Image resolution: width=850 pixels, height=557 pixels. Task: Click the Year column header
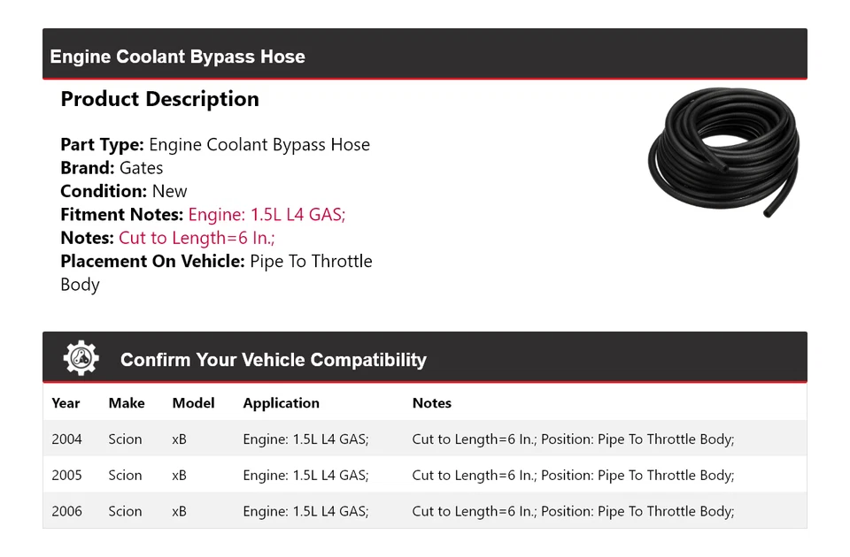tap(66, 403)
